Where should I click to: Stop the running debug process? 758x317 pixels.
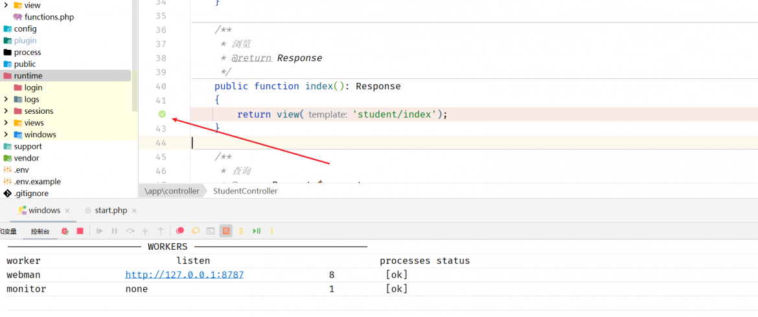80,231
